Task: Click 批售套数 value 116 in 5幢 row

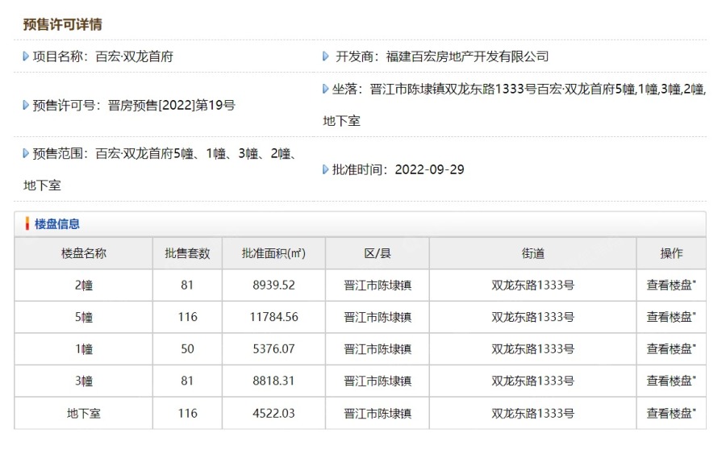Action: (x=187, y=317)
